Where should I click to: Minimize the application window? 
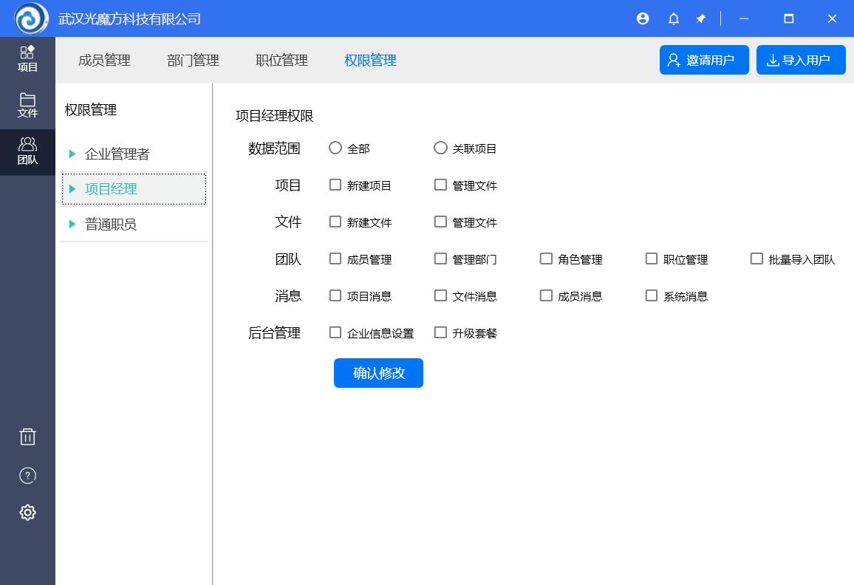(x=744, y=18)
